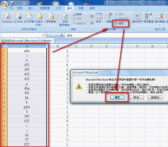Click the 確定 button in the dialog
This screenshot has width=168, height=147.
click(117, 97)
